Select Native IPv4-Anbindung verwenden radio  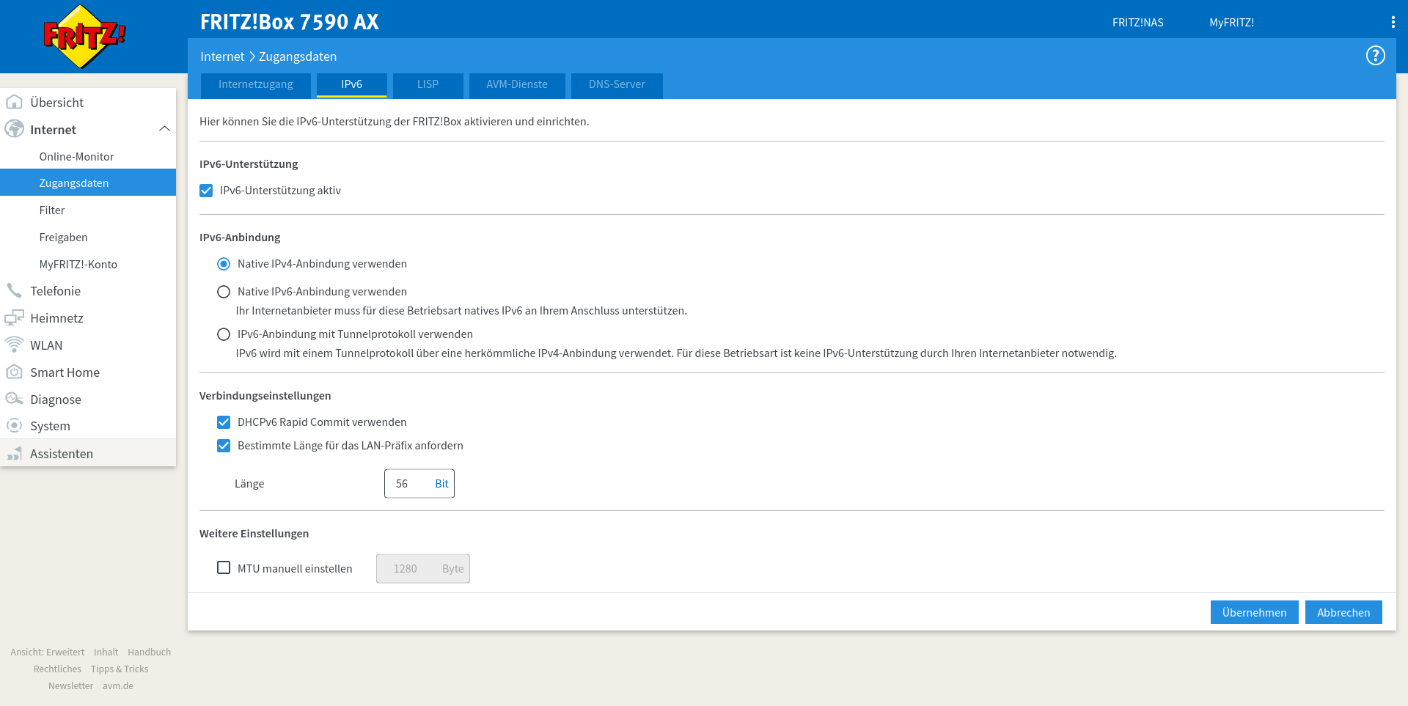tap(224, 264)
